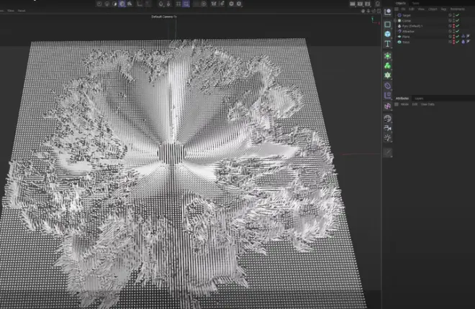Viewport: 475px width, 309px height.
Task: Select the Attractor object in the list
Action: click(408, 31)
